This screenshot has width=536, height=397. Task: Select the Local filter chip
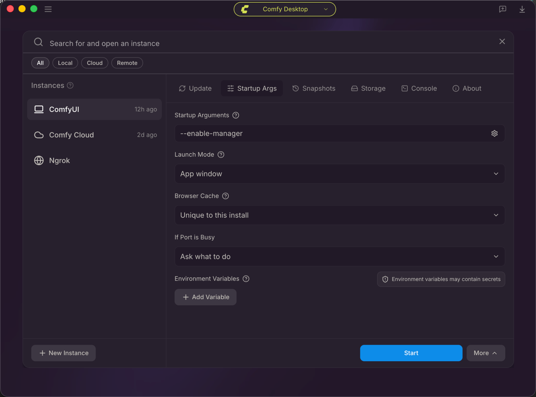pyautogui.click(x=65, y=63)
